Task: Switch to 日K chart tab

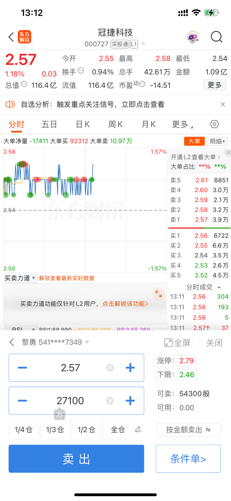Action: click(83, 124)
